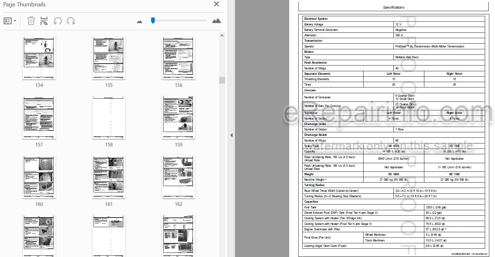Click the '330 A' alternator value

399,35
